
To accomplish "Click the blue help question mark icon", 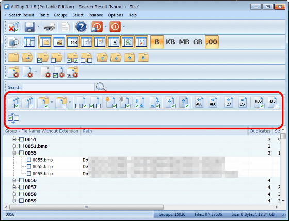I will [81, 27].
